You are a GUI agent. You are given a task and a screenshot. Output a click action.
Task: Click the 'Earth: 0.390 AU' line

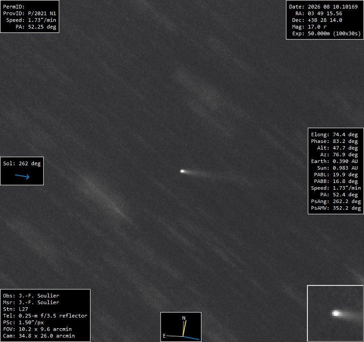click(x=334, y=161)
